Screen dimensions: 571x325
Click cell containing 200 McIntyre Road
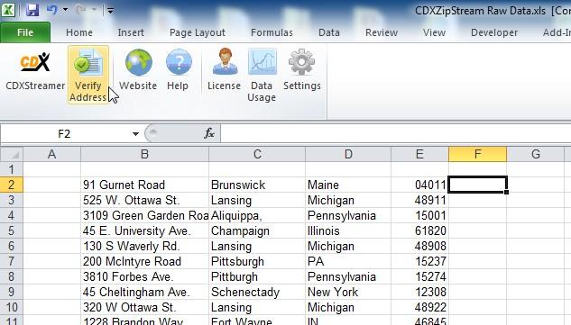point(144,261)
